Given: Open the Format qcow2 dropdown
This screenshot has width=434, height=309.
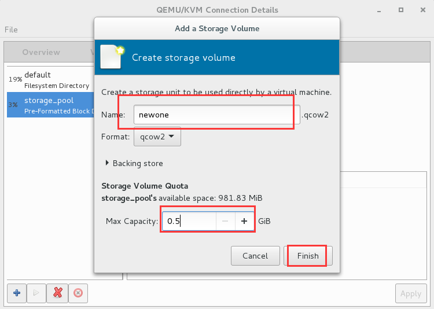Looking at the screenshot, I should tap(157, 137).
